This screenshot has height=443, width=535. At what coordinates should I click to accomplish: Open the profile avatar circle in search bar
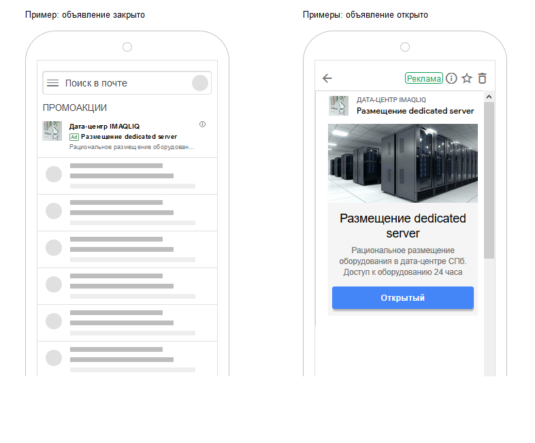(200, 83)
